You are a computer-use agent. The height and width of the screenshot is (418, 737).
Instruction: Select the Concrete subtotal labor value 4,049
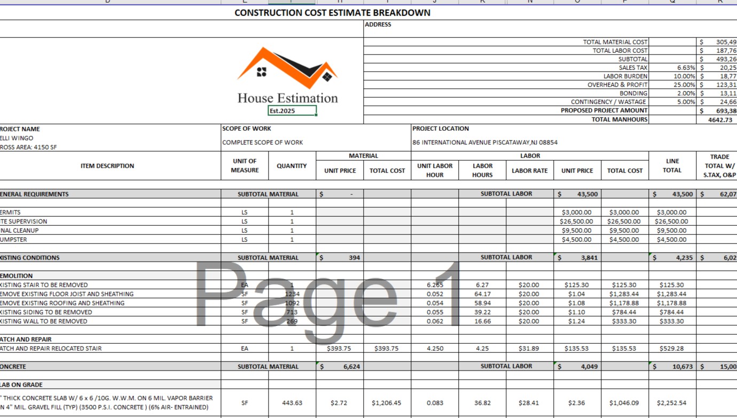point(577,367)
